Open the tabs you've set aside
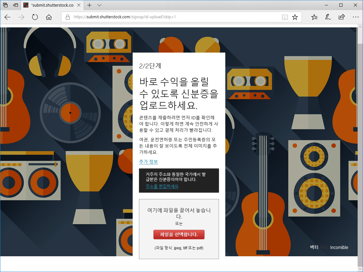Screen dimensions: 363x272 pos(5,5)
